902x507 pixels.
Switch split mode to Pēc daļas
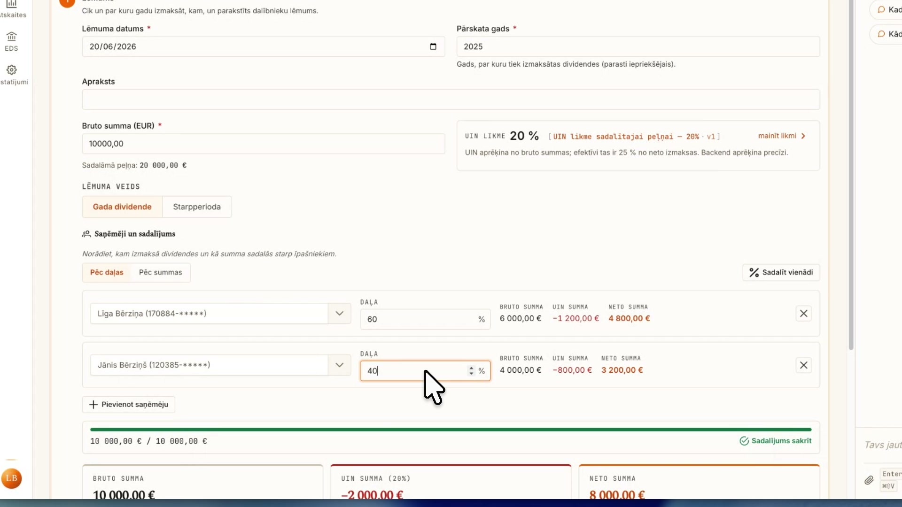pyautogui.click(x=107, y=272)
